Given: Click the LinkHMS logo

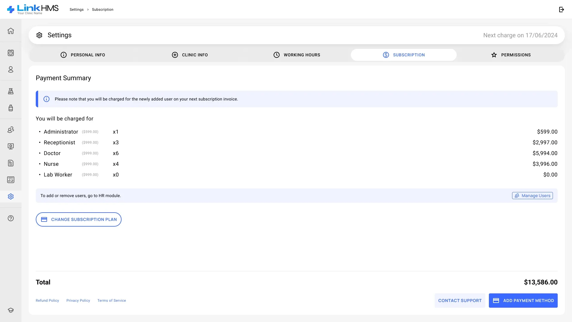Looking at the screenshot, I should (33, 9).
